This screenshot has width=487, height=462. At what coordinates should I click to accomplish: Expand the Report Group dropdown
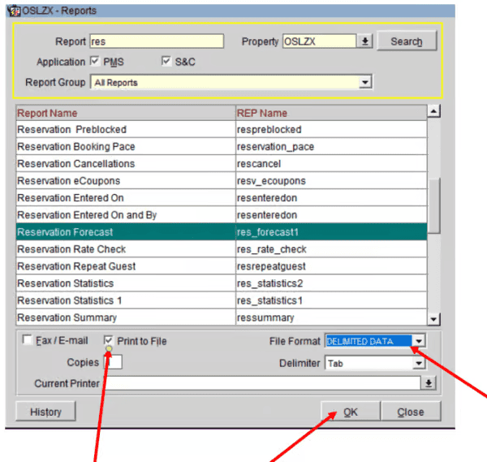365,82
